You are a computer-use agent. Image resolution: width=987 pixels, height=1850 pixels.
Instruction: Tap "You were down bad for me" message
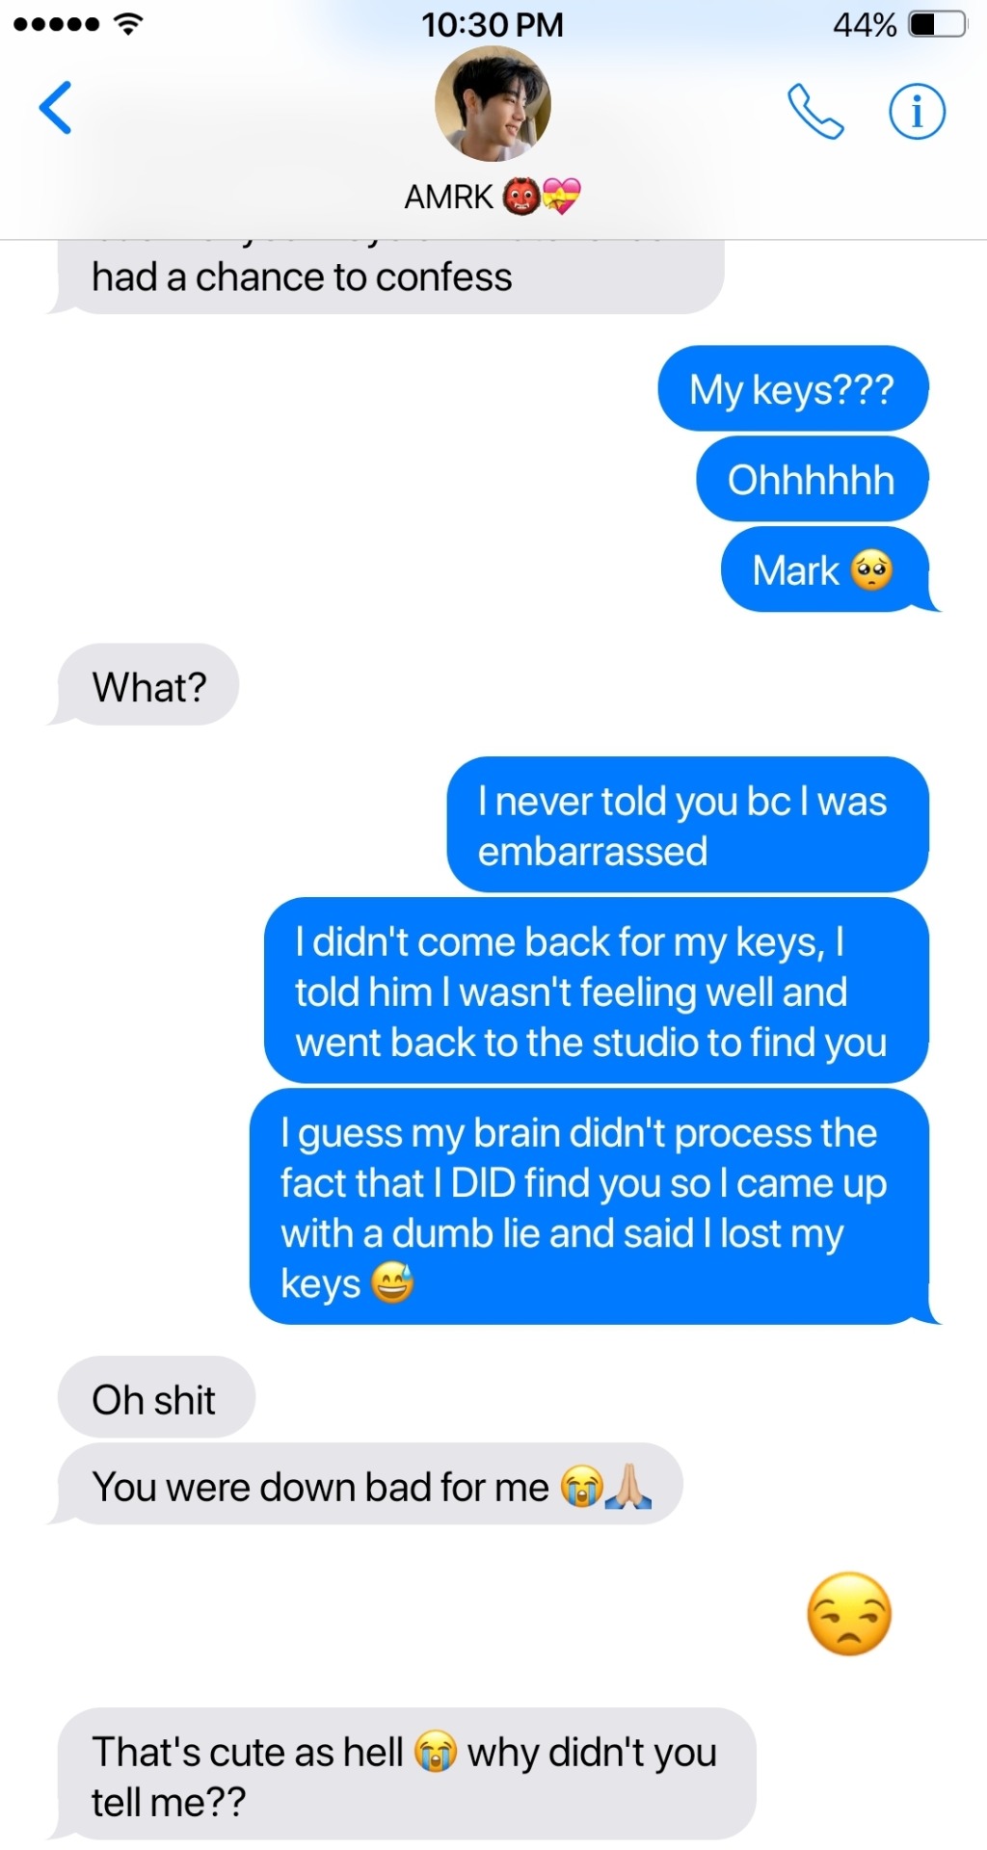[370, 1485]
